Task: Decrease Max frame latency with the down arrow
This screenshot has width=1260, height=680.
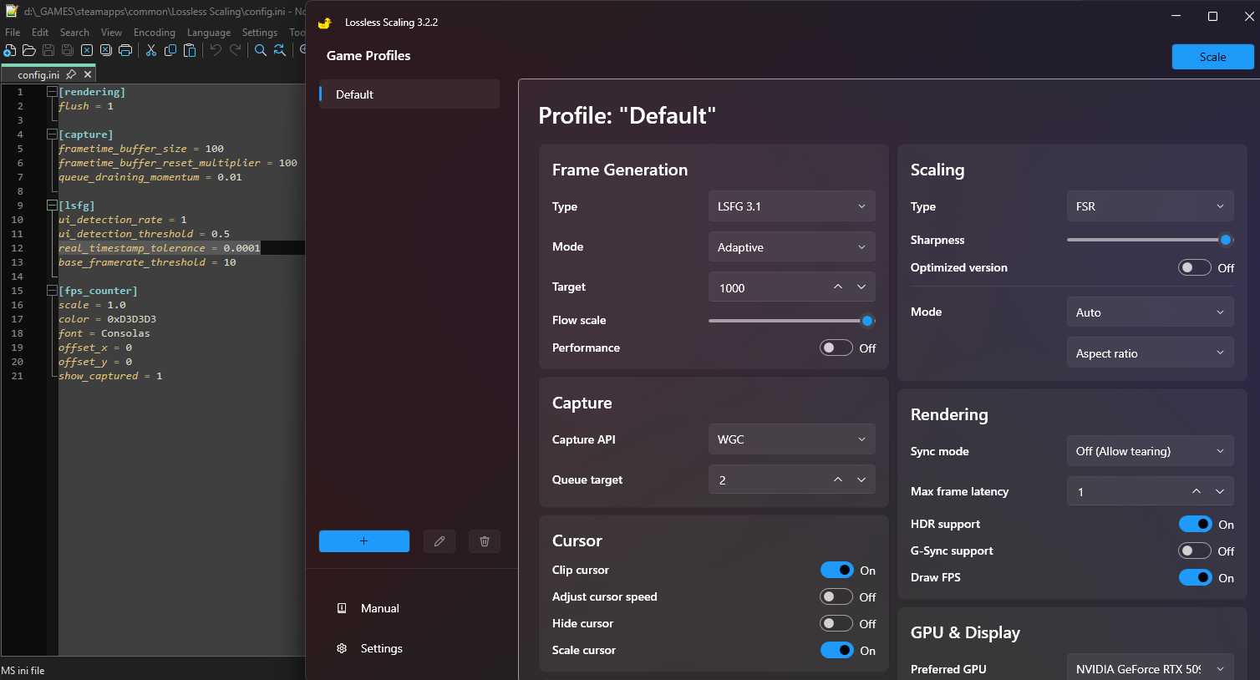Action: [x=1220, y=491]
